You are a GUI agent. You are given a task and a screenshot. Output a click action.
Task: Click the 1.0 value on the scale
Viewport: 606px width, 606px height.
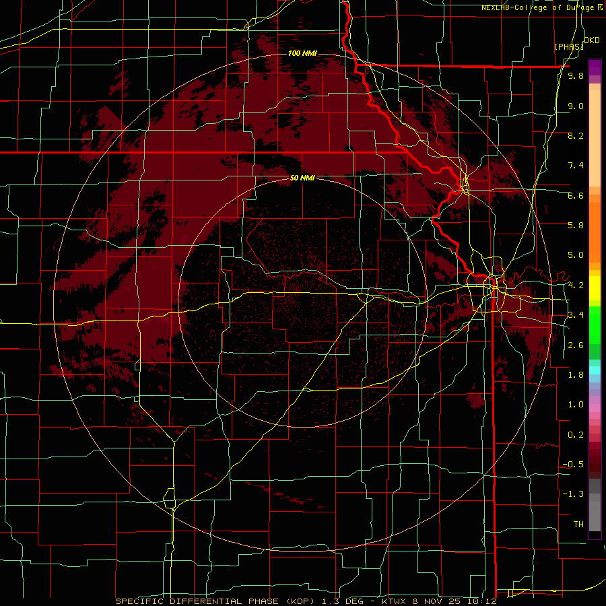(576, 405)
